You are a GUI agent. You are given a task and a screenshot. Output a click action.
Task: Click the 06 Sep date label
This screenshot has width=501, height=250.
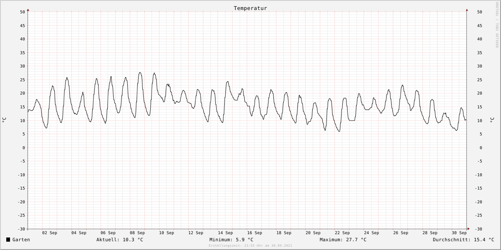click(108, 233)
